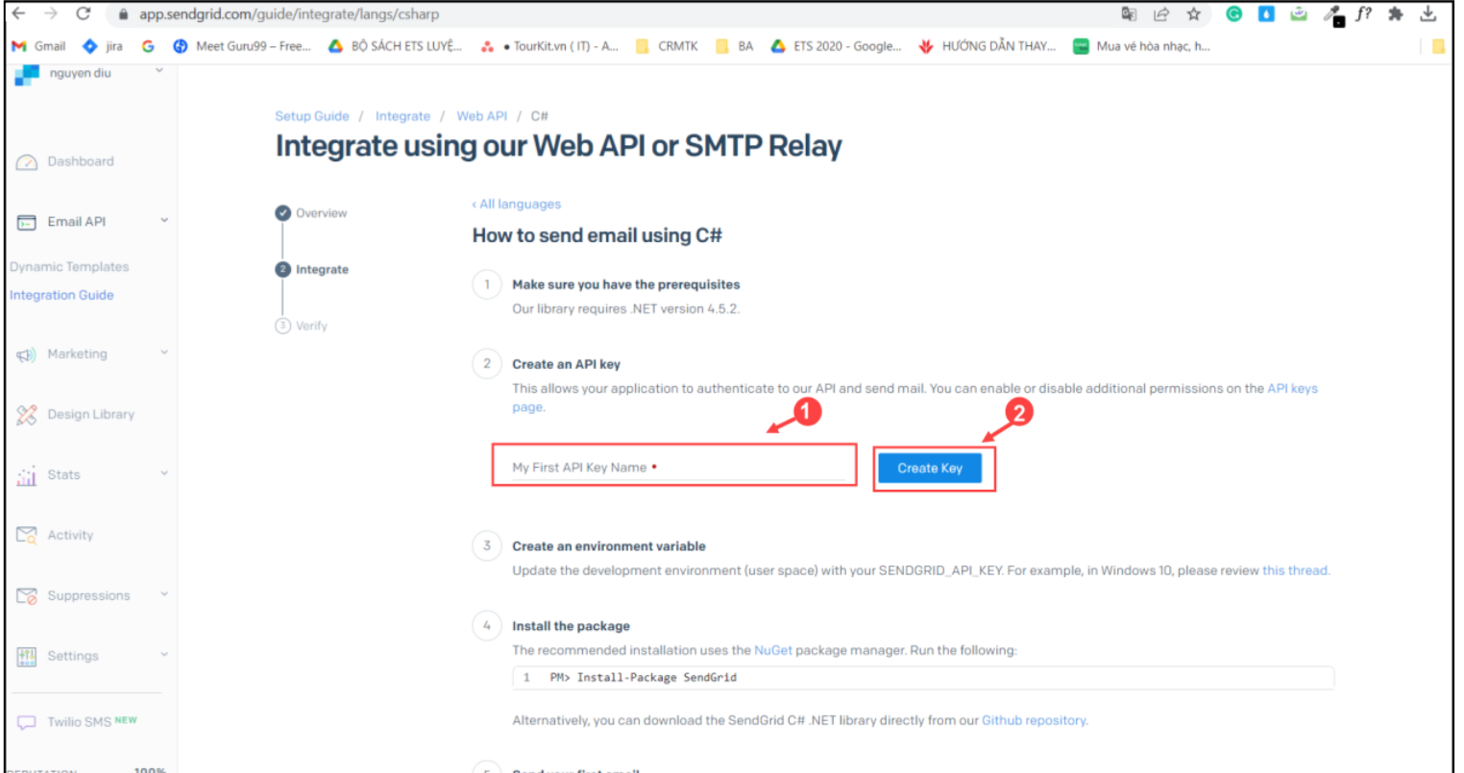Select the Overview step
1464x773 pixels.
(311, 213)
